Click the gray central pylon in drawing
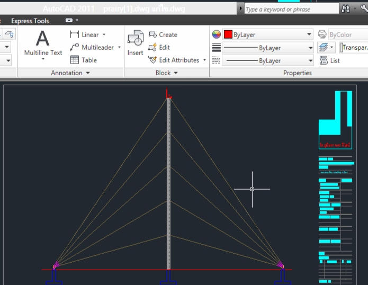The image size is (368, 285). 168,183
